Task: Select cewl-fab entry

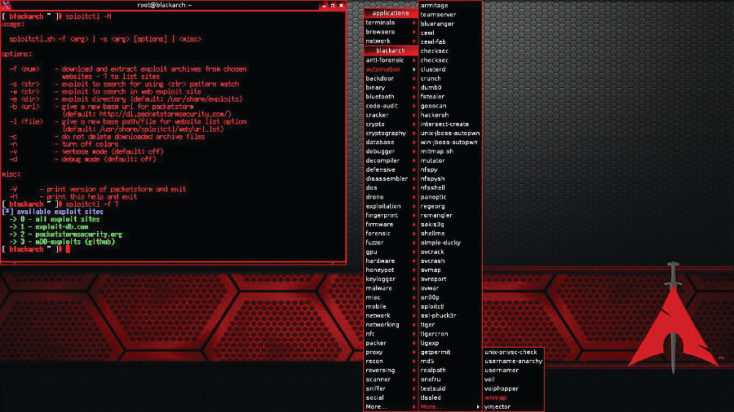Action: pyautogui.click(x=433, y=42)
